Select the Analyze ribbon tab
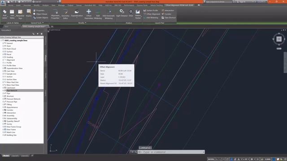 click(x=45, y=5)
